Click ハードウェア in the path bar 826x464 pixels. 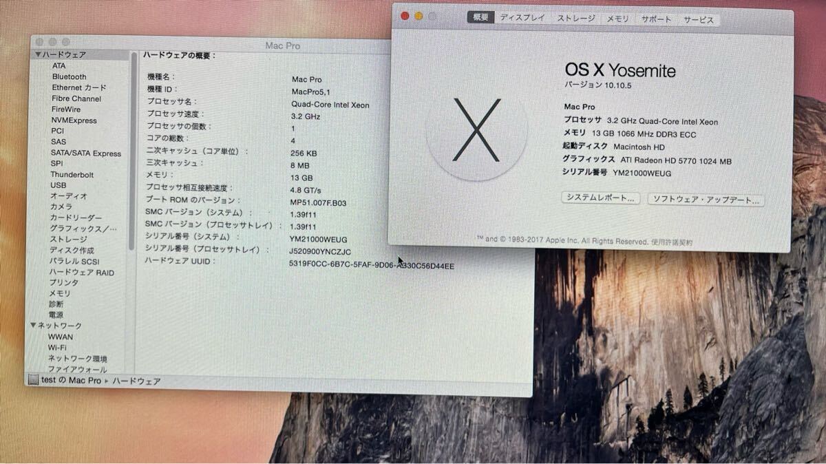pos(136,381)
